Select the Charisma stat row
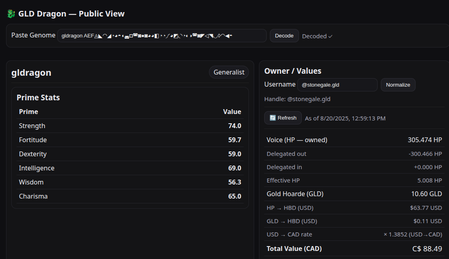 click(x=130, y=196)
